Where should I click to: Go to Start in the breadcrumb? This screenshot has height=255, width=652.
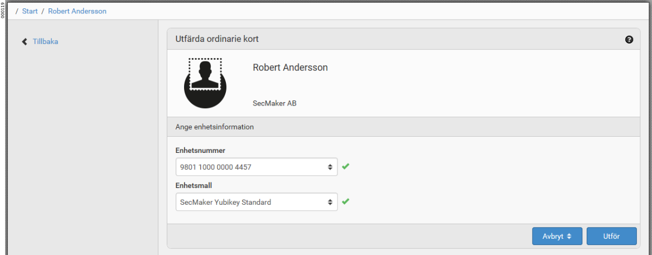[x=30, y=11]
